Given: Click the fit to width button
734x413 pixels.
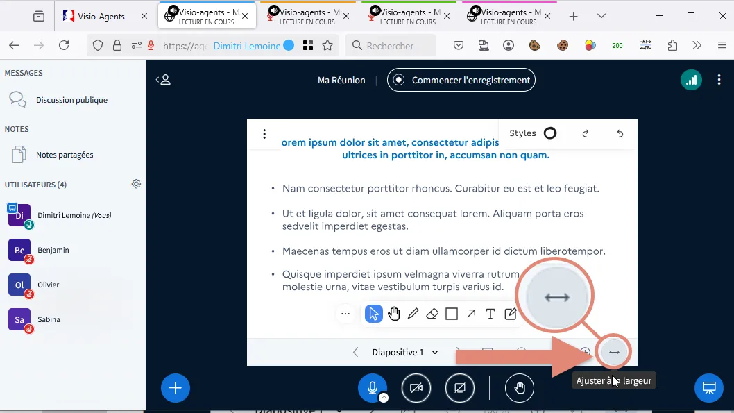Looking at the screenshot, I should coord(614,352).
